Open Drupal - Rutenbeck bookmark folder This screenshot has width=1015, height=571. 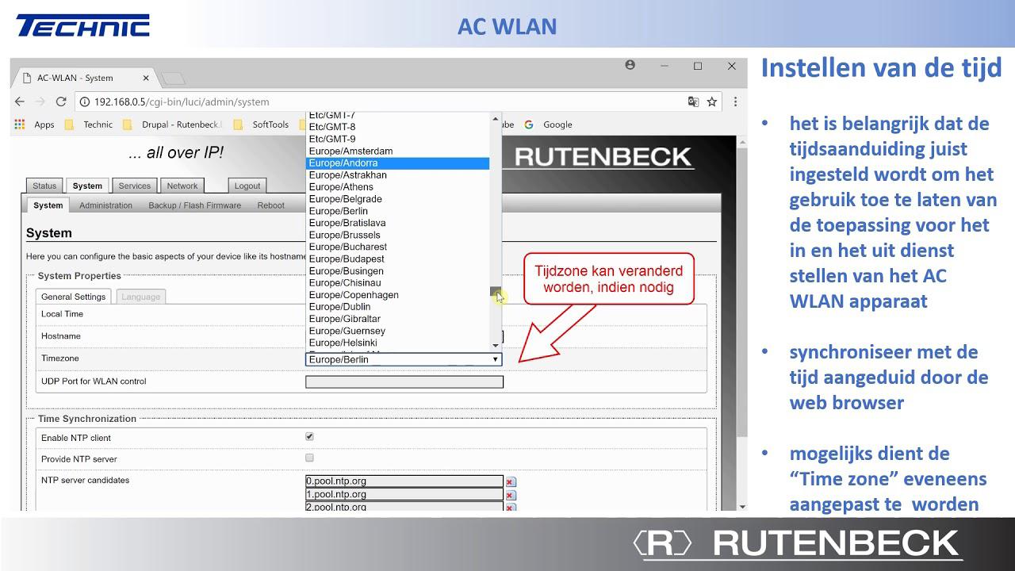[x=174, y=125]
